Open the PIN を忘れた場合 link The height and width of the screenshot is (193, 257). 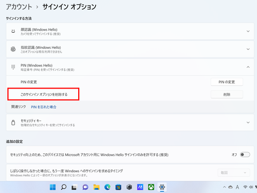pos(43,107)
